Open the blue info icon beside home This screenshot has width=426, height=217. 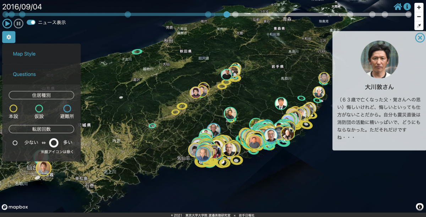point(407,6)
